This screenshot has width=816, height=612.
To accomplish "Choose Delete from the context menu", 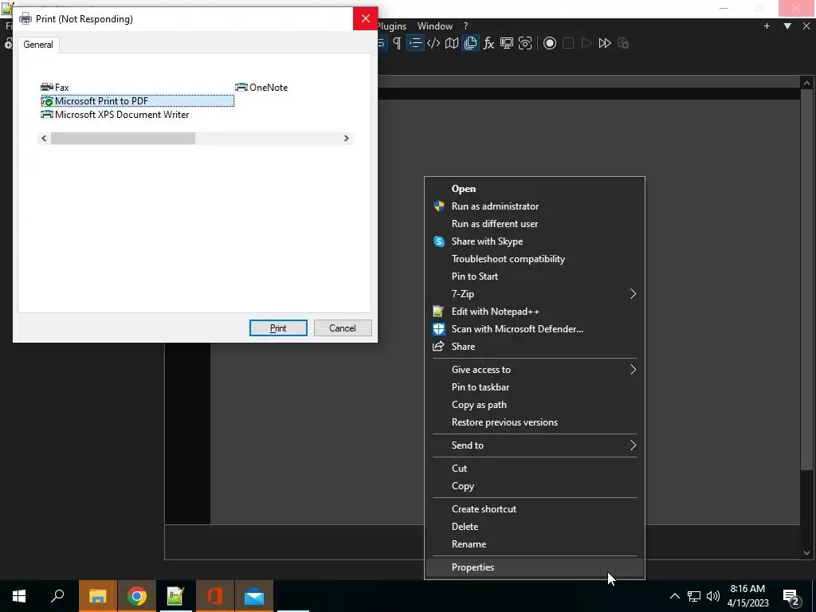I will coord(535,527).
